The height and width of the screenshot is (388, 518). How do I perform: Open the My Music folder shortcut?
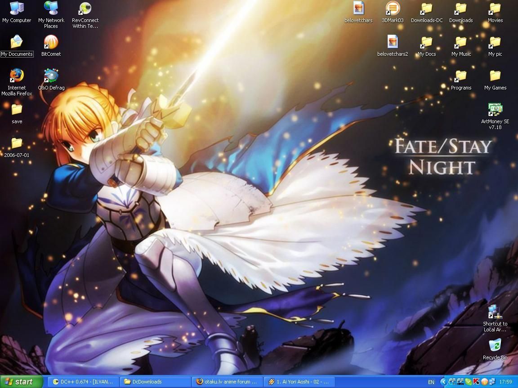tap(461, 46)
